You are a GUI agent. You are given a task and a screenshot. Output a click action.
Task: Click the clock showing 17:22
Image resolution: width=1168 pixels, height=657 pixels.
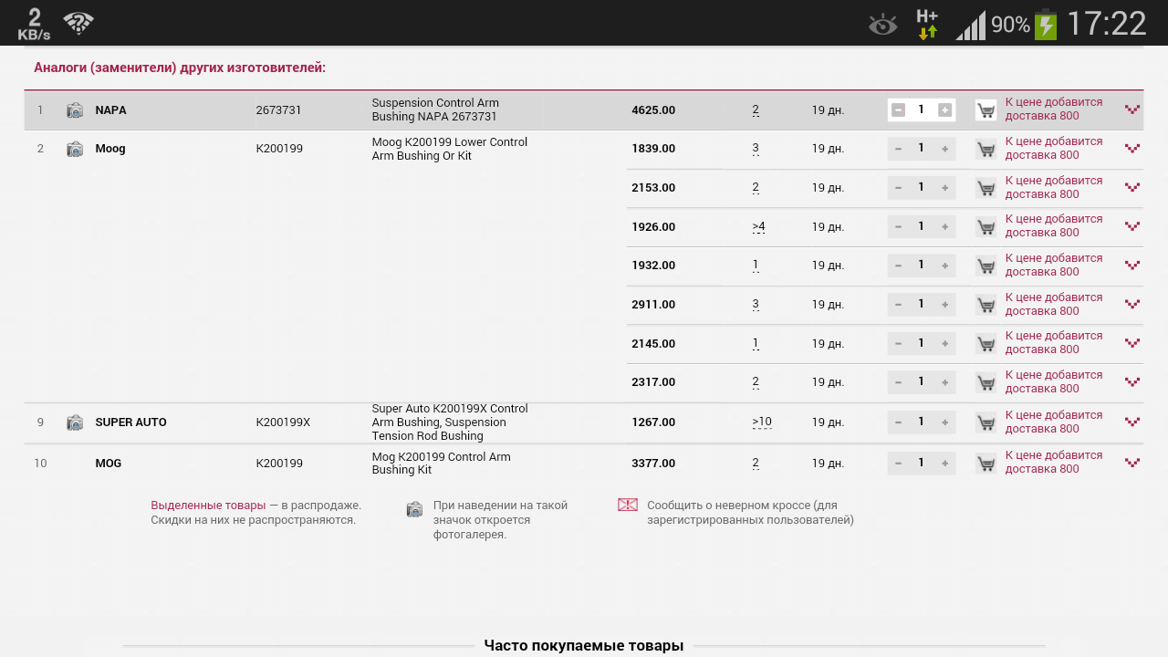pyautogui.click(x=1106, y=24)
